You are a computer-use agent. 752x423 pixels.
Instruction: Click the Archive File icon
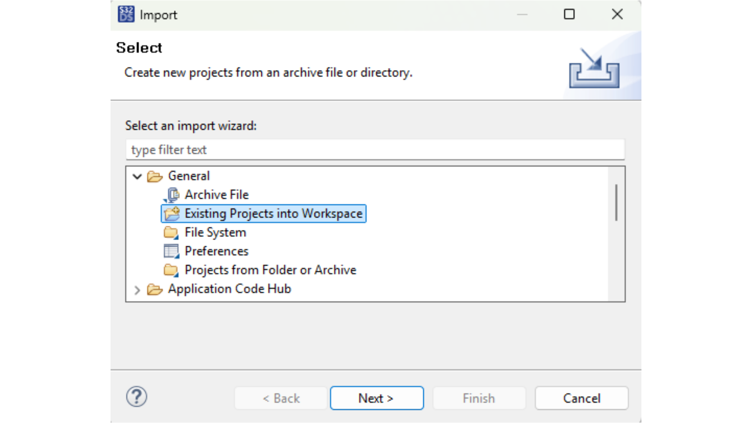(171, 195)
